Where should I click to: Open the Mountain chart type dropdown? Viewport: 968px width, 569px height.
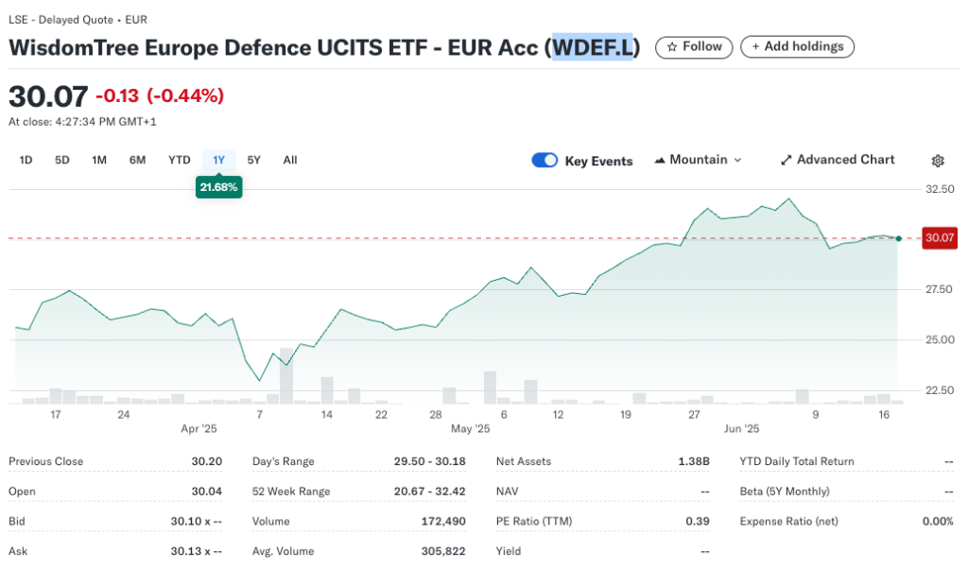click(698, 160)
